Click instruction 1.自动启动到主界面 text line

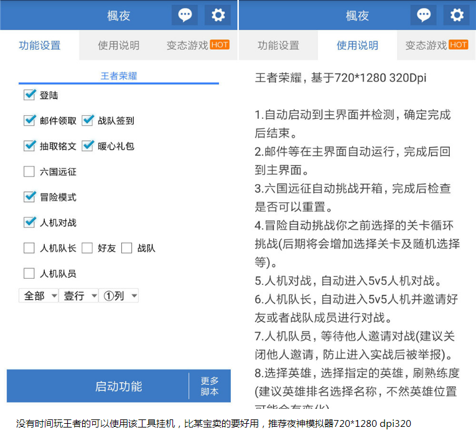click(353, 124)
